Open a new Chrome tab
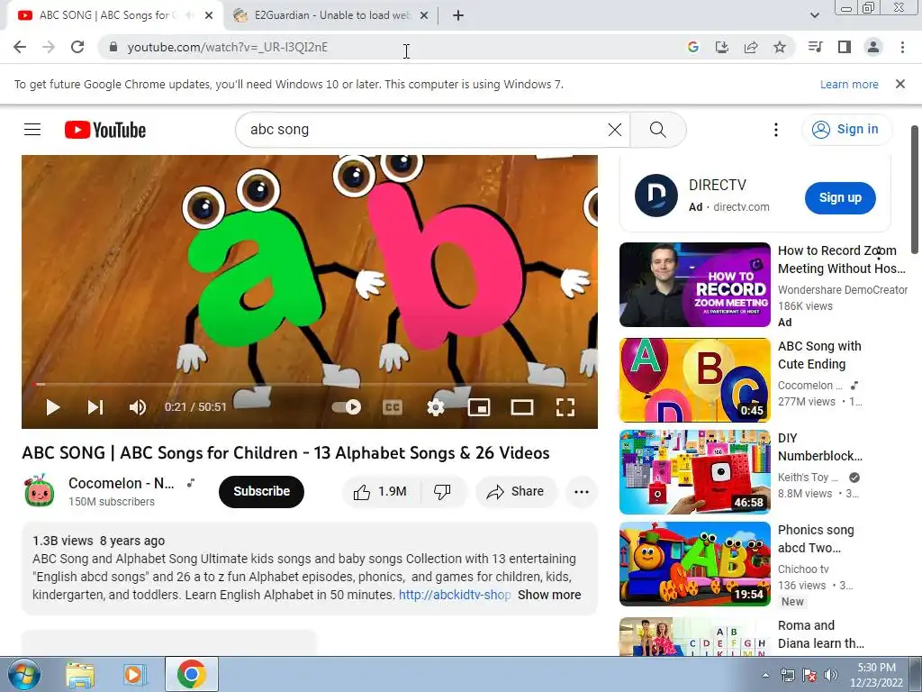Screen dimensions: 922x692 coord(458,15)
